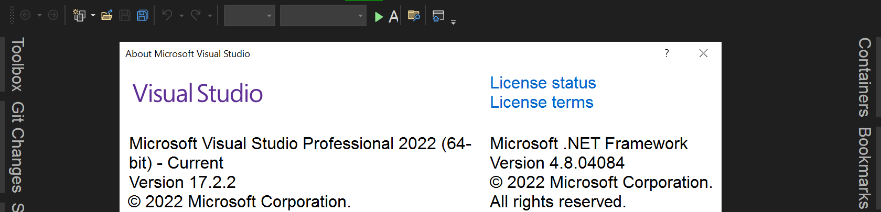Click the green Start play button
Viewport: 881px width, 212px height.
(379, 17)
